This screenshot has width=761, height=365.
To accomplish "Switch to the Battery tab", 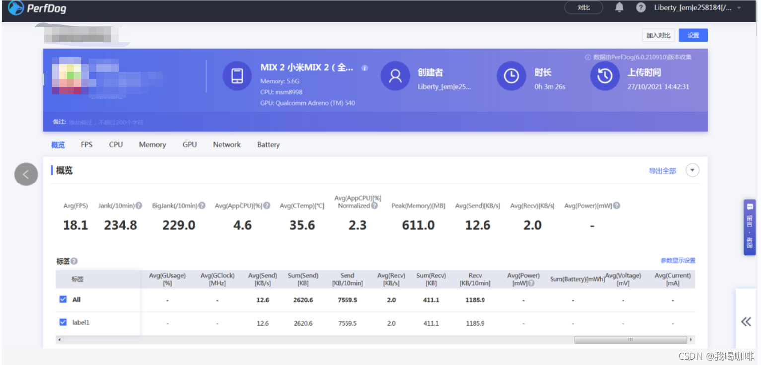I will 269,145.
